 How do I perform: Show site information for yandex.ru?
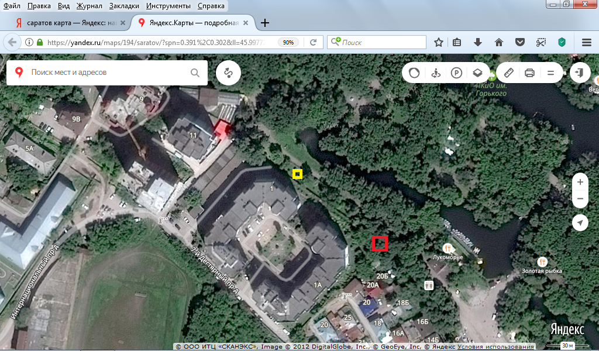pos(29,42)
